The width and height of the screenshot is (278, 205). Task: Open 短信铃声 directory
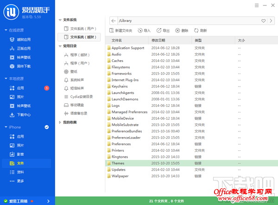[74, 88]
